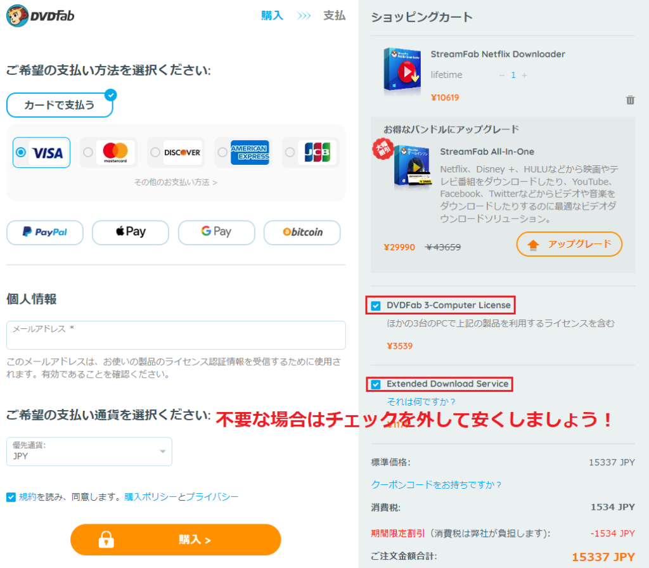Click the 消費税 1534 JPY amount
The width and height of the screenshot is (649, 568).
[613, 507]
